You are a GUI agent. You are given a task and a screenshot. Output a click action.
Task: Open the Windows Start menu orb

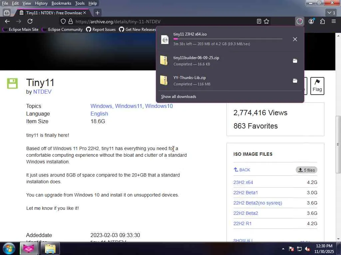(x=9, y=249)
